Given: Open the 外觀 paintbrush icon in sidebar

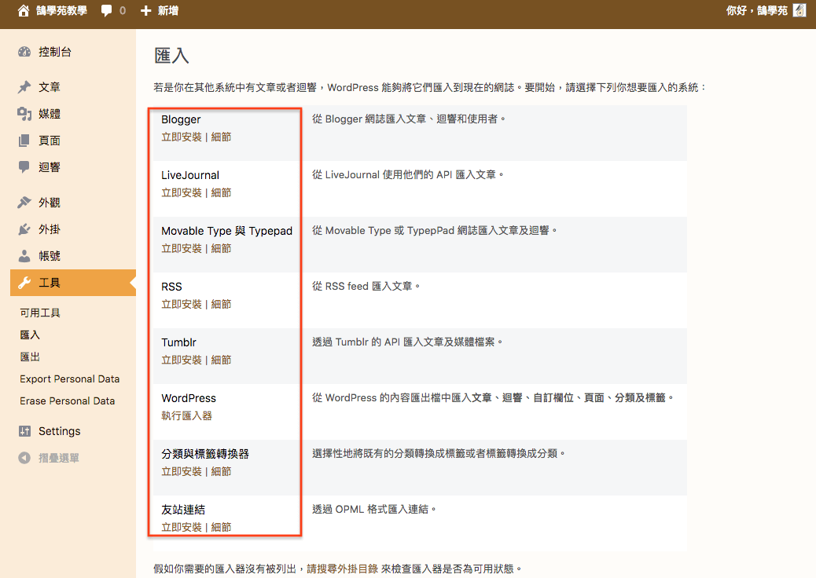Looking at the screenshot, I should tap(24, 203).
